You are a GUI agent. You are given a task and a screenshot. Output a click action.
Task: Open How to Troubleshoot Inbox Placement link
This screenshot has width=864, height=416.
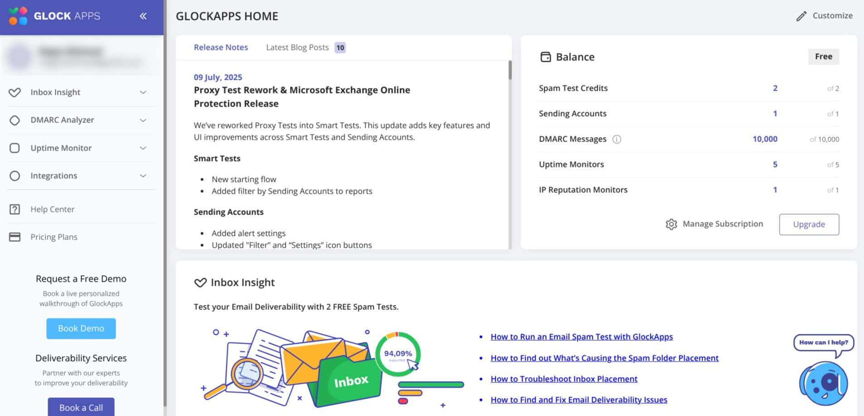564,379
